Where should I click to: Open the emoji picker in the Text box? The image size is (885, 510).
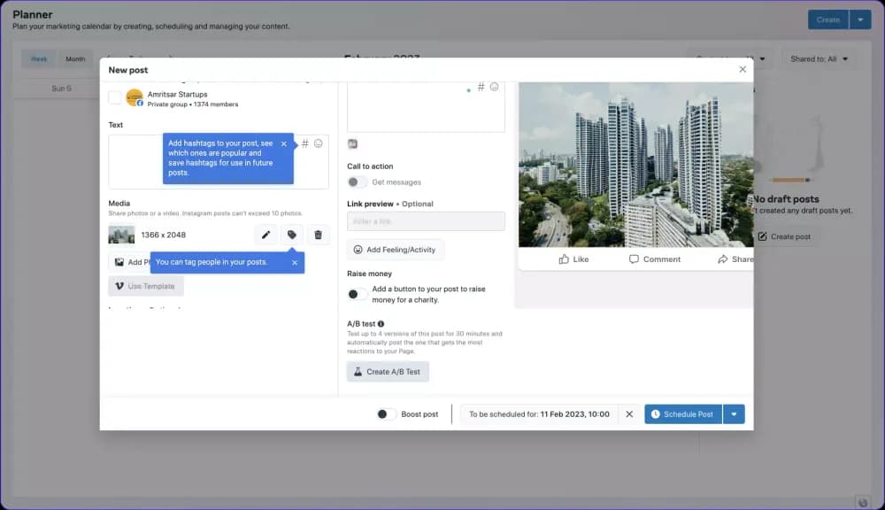(x=319, y=143)
